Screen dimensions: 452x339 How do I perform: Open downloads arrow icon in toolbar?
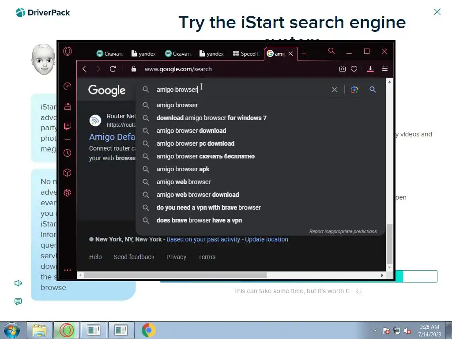click(x=370, y=69)
